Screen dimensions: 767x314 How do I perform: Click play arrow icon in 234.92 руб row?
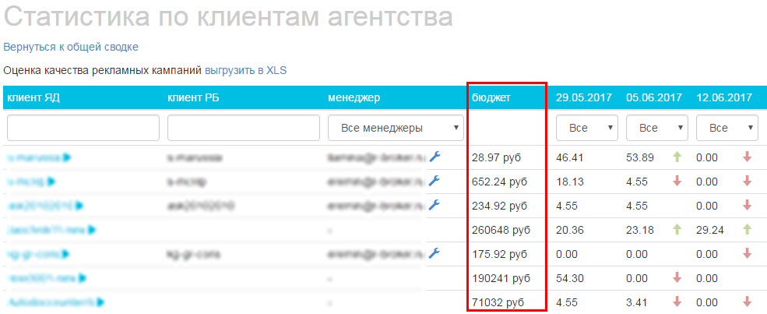(79, 206)
